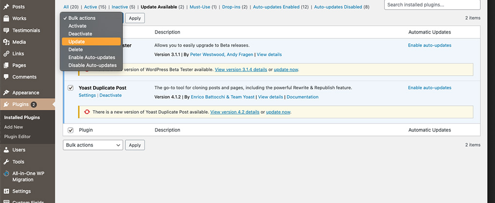This screenshot has height=203, width=495.
Task: Click the bottom Apply button
Action: 135,145
